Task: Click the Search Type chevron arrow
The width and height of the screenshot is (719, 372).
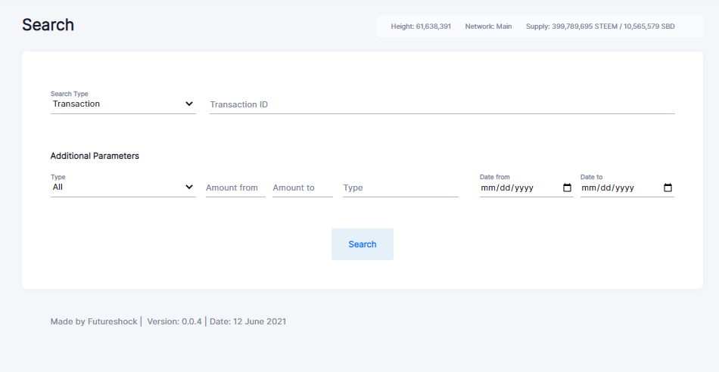Action: (189, 104)
